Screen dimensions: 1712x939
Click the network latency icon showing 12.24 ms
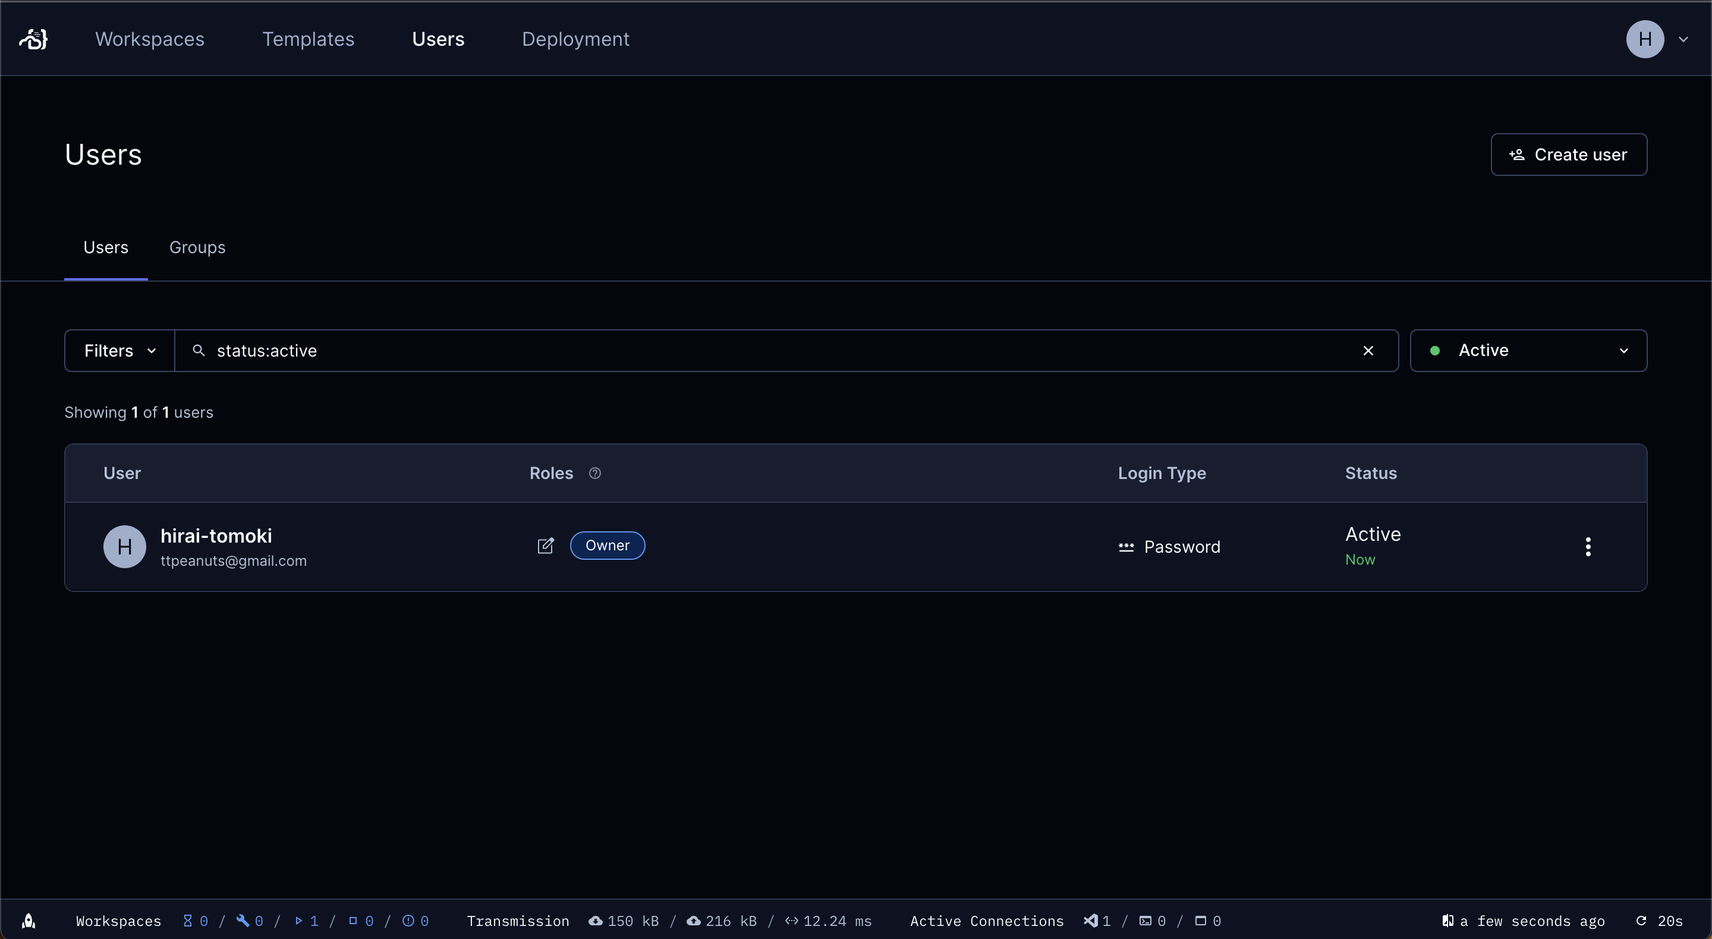pos(792,921)
